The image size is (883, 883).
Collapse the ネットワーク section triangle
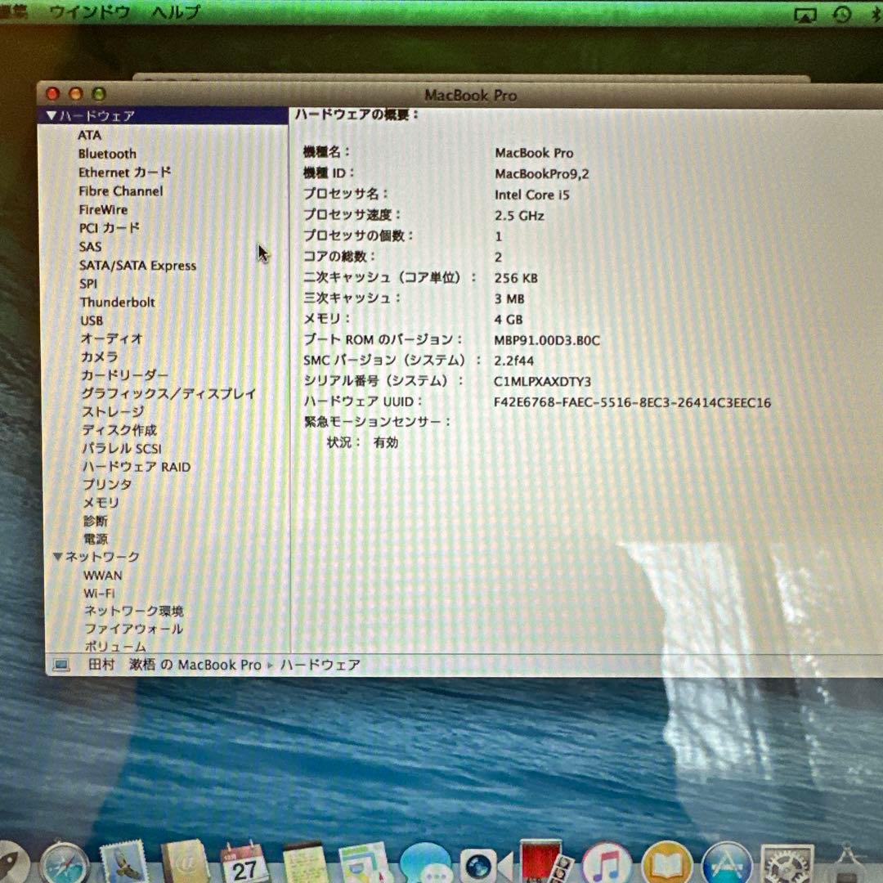coord(57,557)
